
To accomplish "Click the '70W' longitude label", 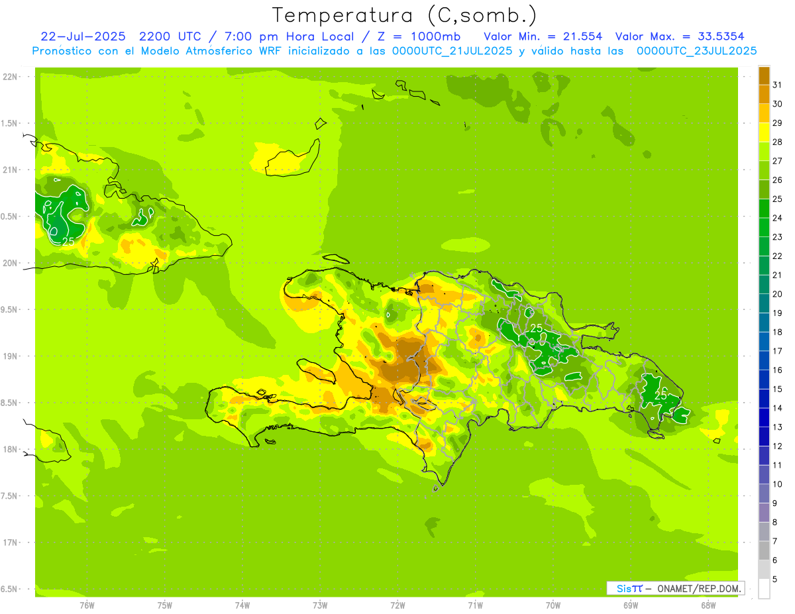I will pos(553,605).
